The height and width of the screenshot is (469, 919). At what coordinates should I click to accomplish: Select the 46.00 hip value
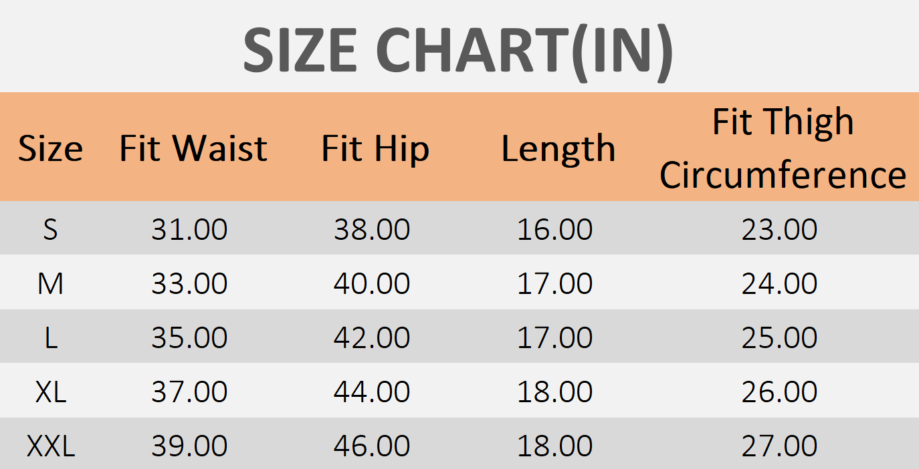[x=372, y=446]
